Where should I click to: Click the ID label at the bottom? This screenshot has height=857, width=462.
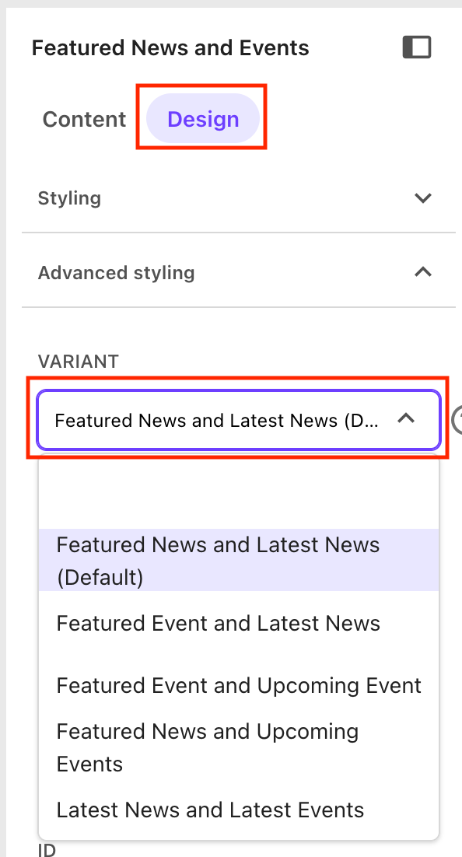click(x=46, y=849)
